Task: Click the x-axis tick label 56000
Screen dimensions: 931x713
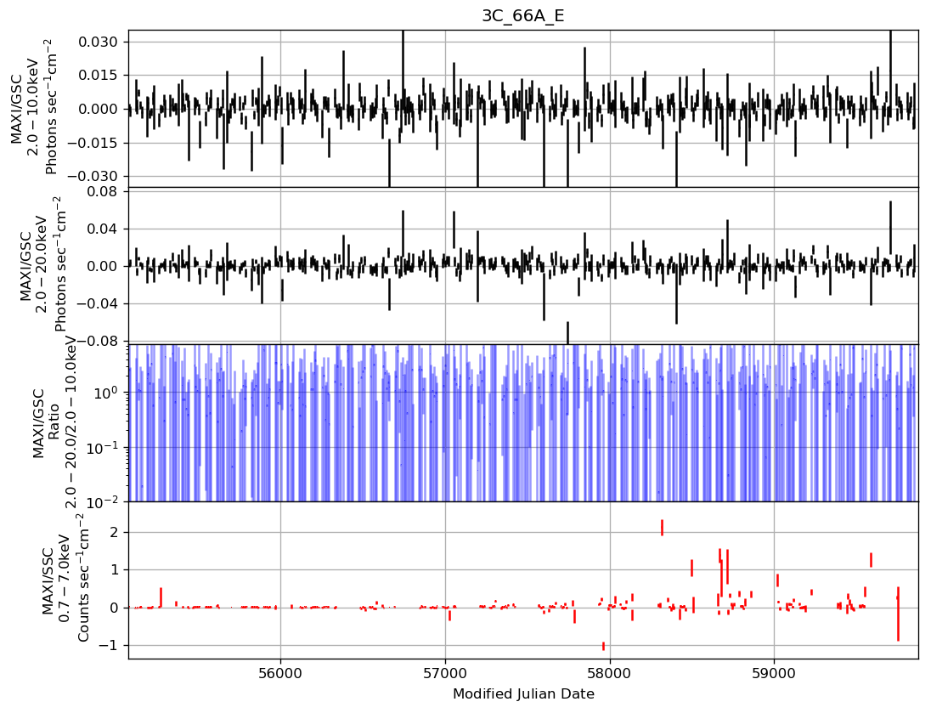Action: pyautogui.click(x=280, y=674)
